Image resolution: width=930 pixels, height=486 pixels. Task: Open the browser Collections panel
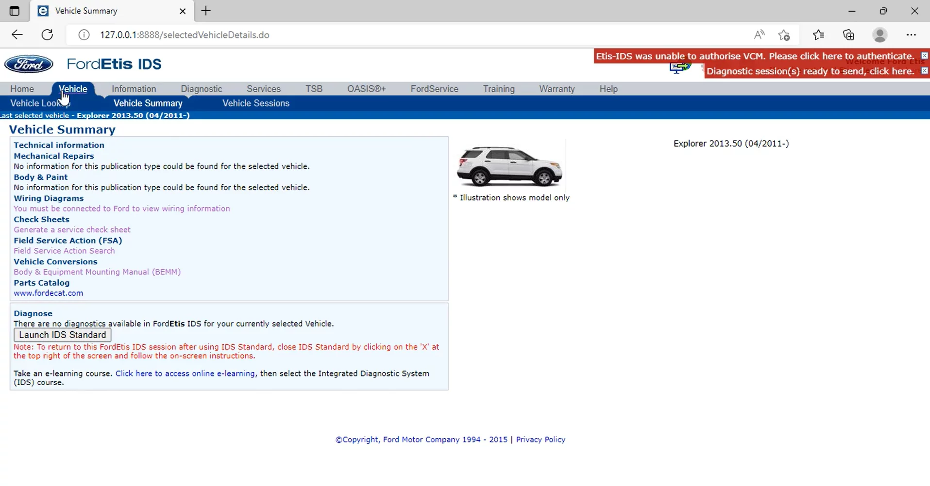(x=848, y=35)
